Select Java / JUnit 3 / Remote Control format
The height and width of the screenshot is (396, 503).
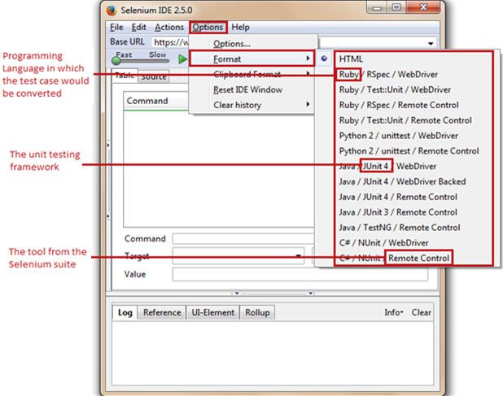(398, 212)
